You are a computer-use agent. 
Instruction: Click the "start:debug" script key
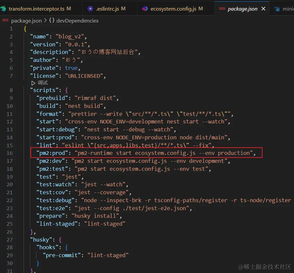(x=57, y=129)
